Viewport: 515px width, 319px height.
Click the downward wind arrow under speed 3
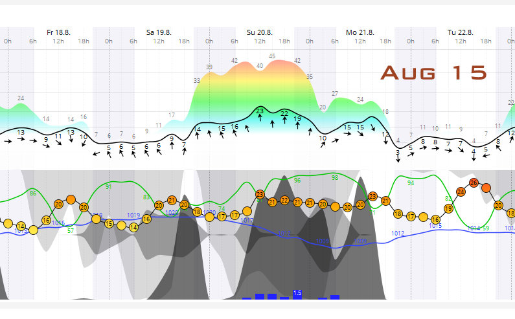tap(398, 159)
